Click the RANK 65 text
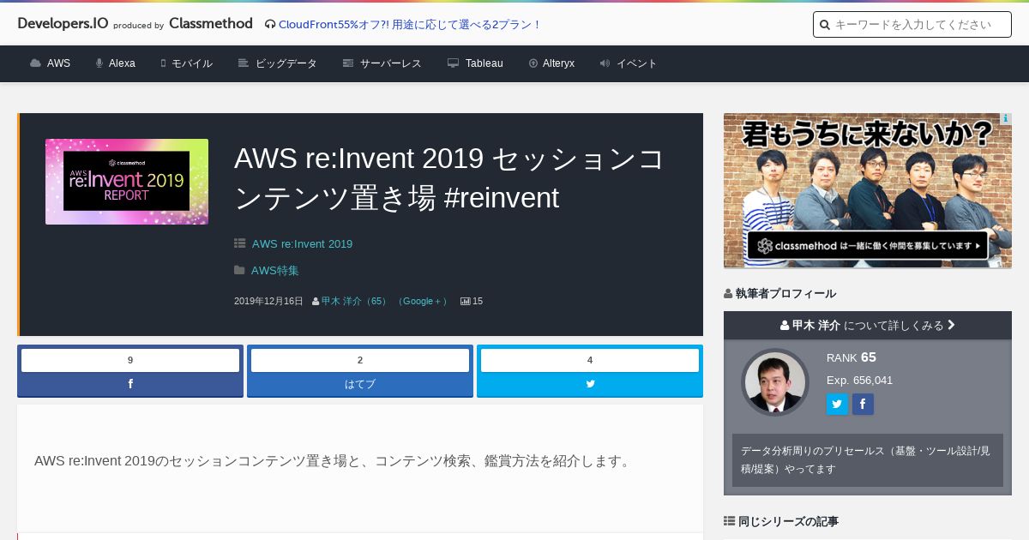Image resolution: width=1029 pixels, height=540 pixels. pos(851,357)
